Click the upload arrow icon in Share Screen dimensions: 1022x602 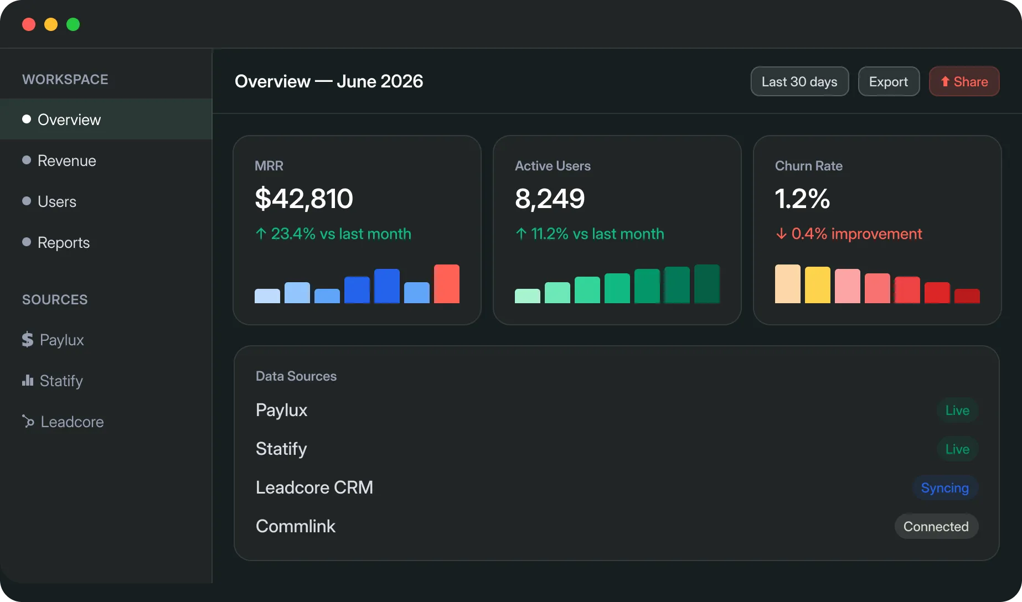click(945, 81)
